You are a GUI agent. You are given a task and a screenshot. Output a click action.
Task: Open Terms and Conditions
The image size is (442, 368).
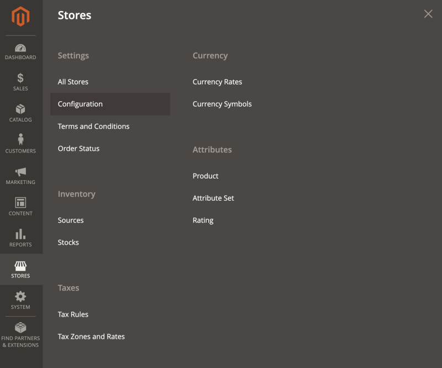(93, 127)
